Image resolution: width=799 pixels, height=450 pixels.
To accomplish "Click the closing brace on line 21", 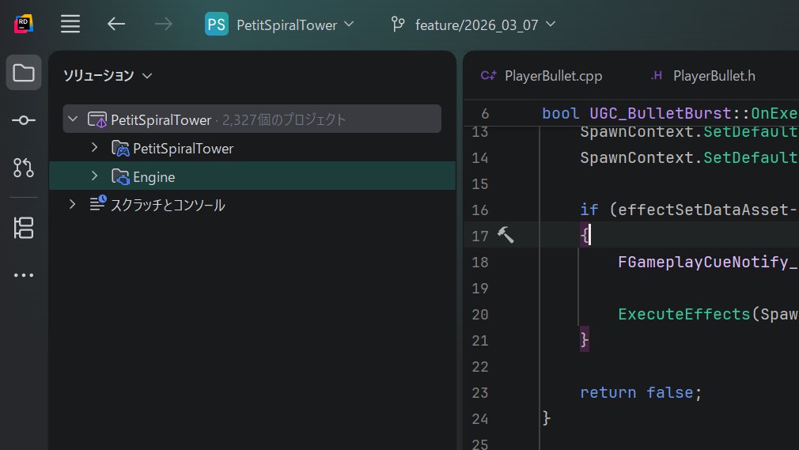I will point(585,339).
